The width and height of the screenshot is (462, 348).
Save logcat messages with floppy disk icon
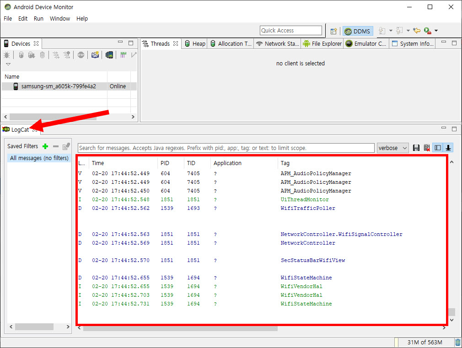[416, 148]
